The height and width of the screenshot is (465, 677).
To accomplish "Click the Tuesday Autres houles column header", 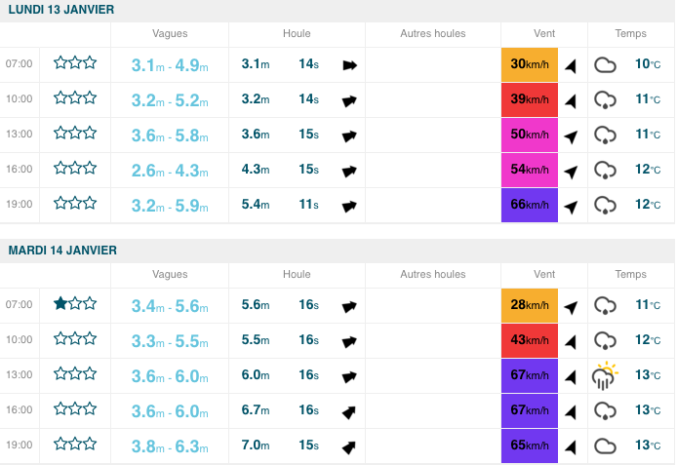I will point(433,275).
